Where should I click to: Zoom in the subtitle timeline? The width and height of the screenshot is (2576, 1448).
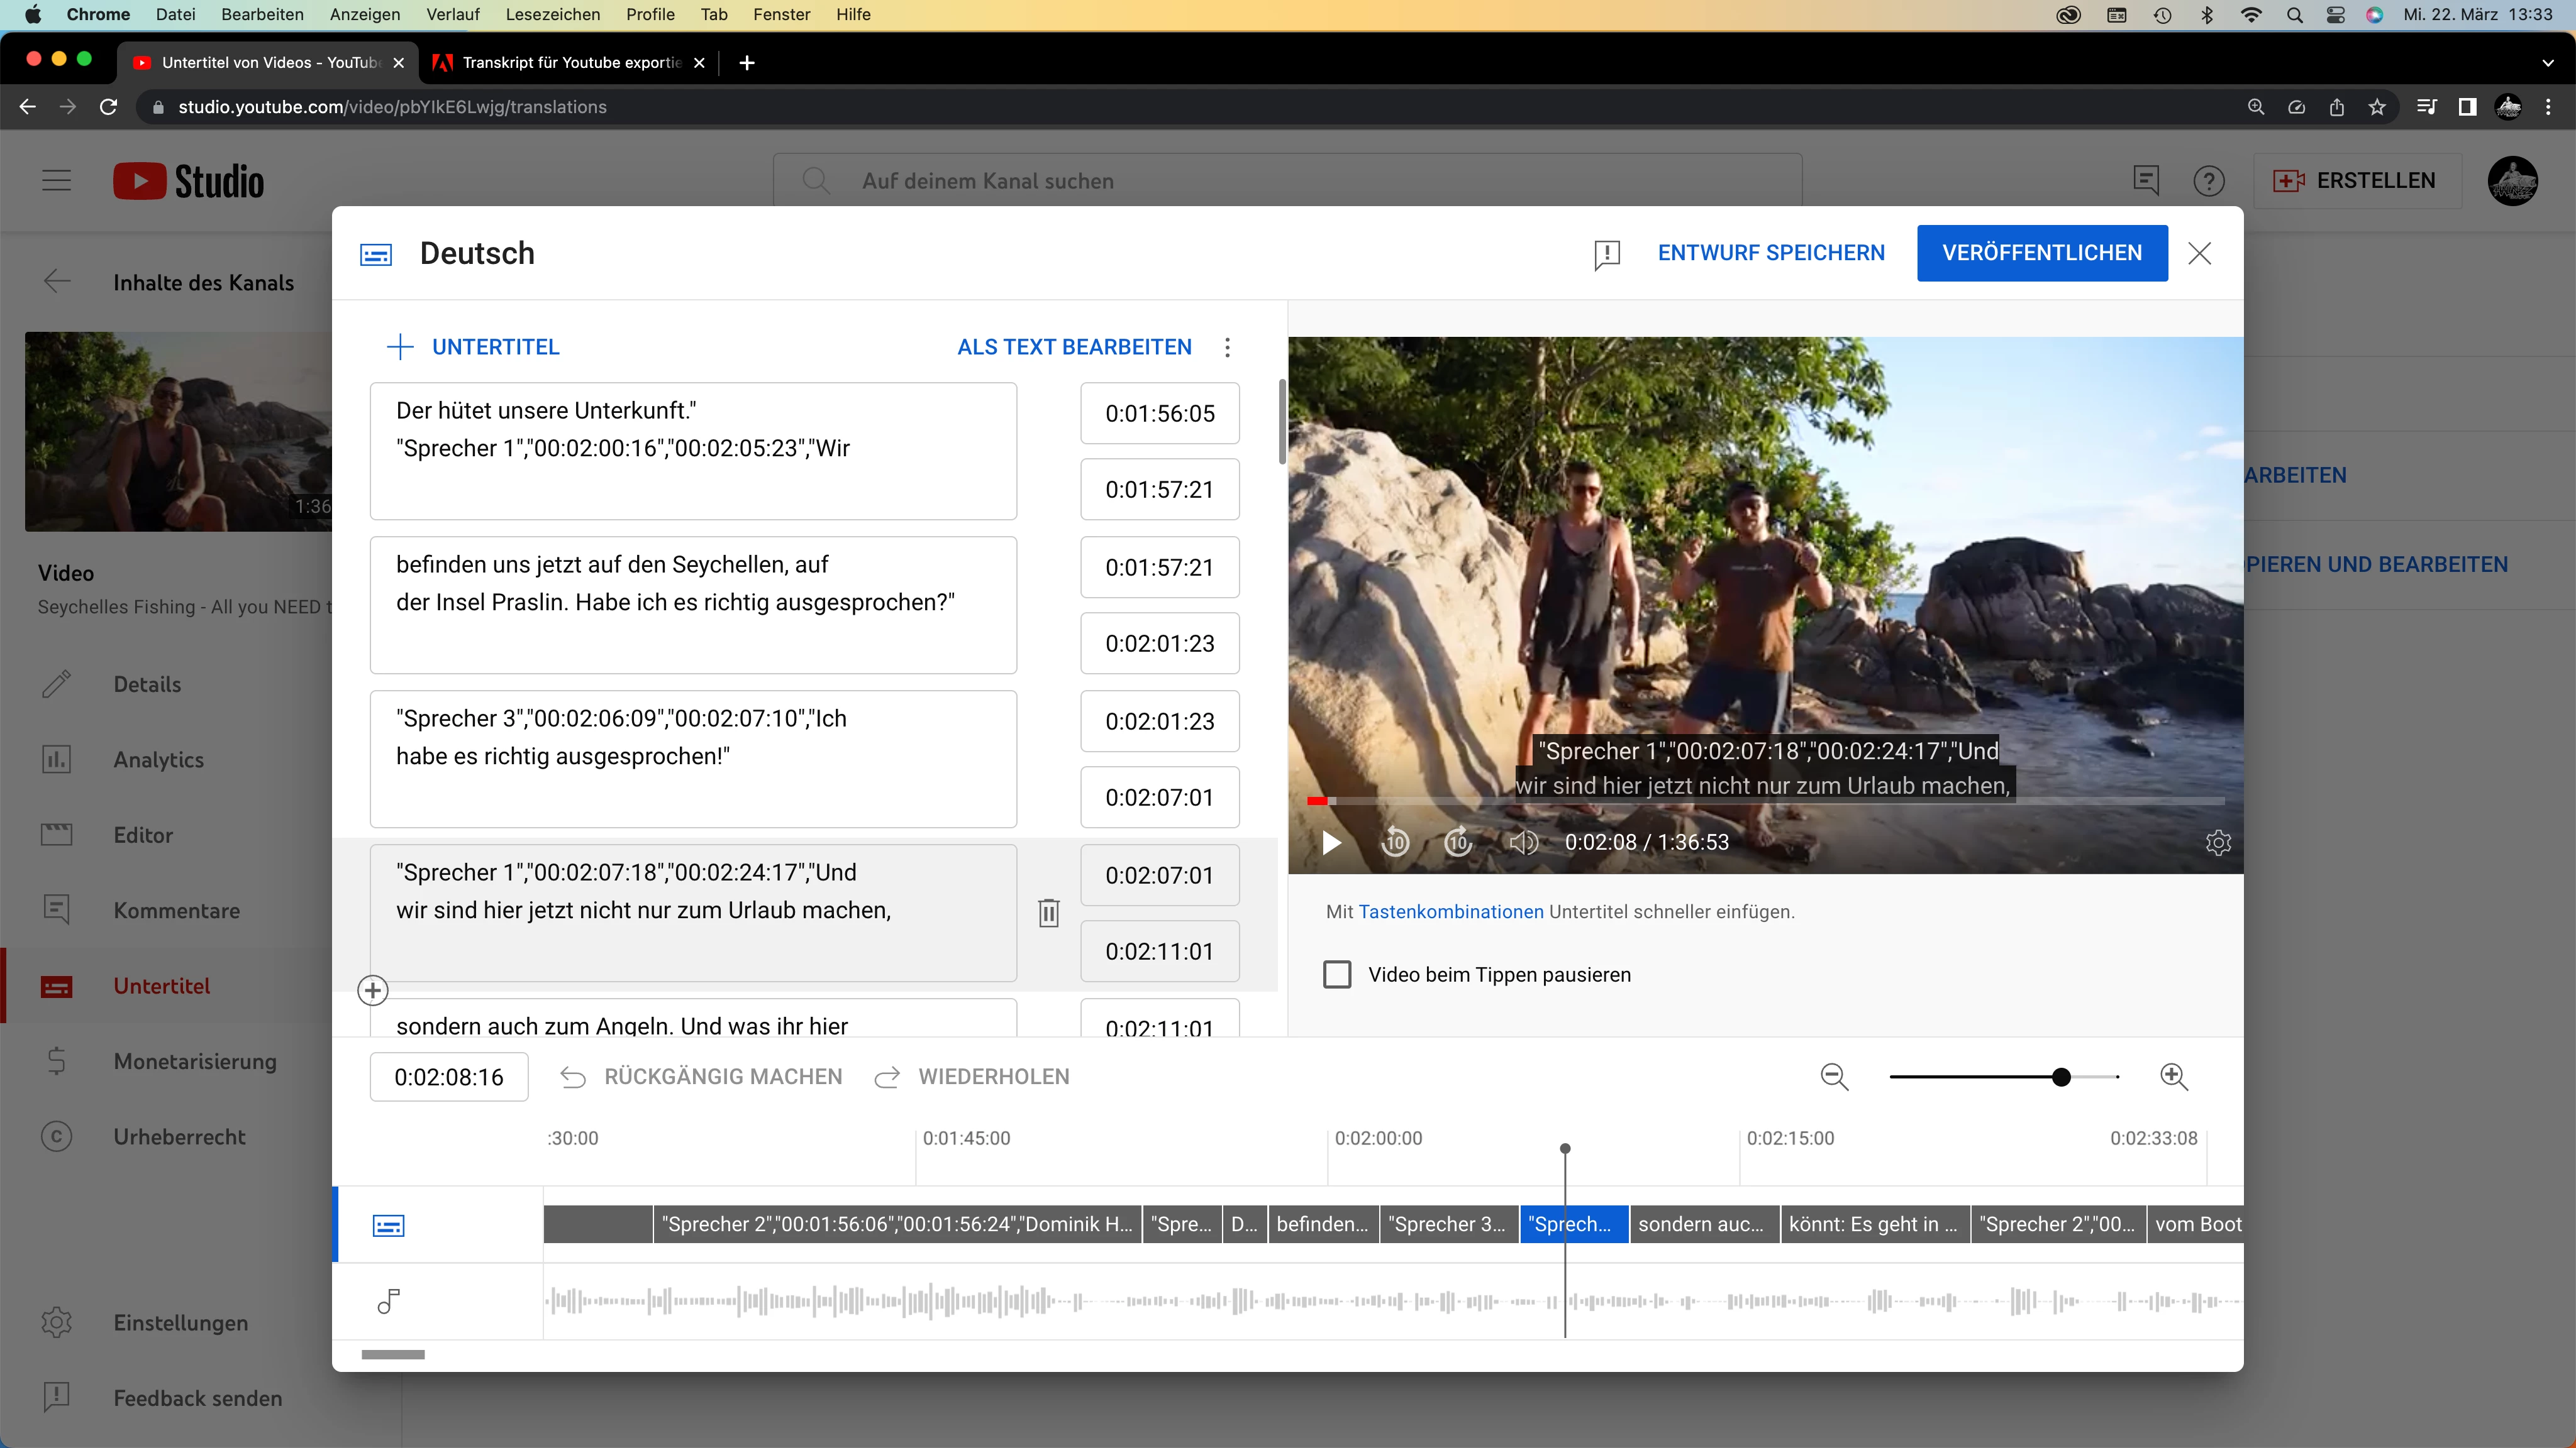2173,1076
